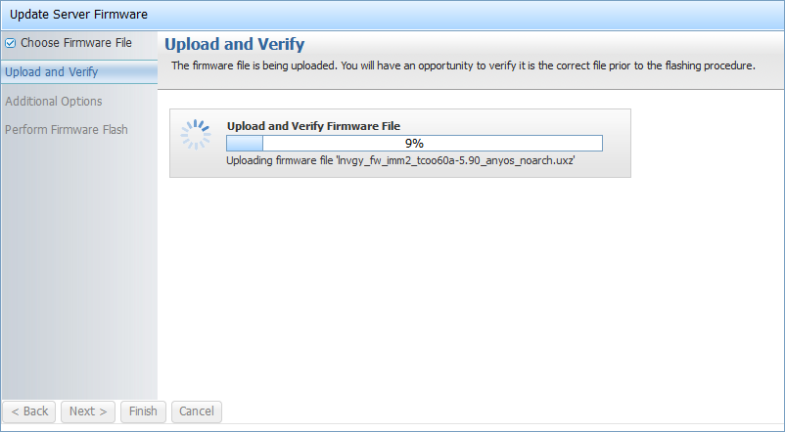Image resolution: width=785 pixels, height=432 pixels.
Task: Click the empty sidebar area below Perform Firmware Flash
Action: tap(78, 264)
